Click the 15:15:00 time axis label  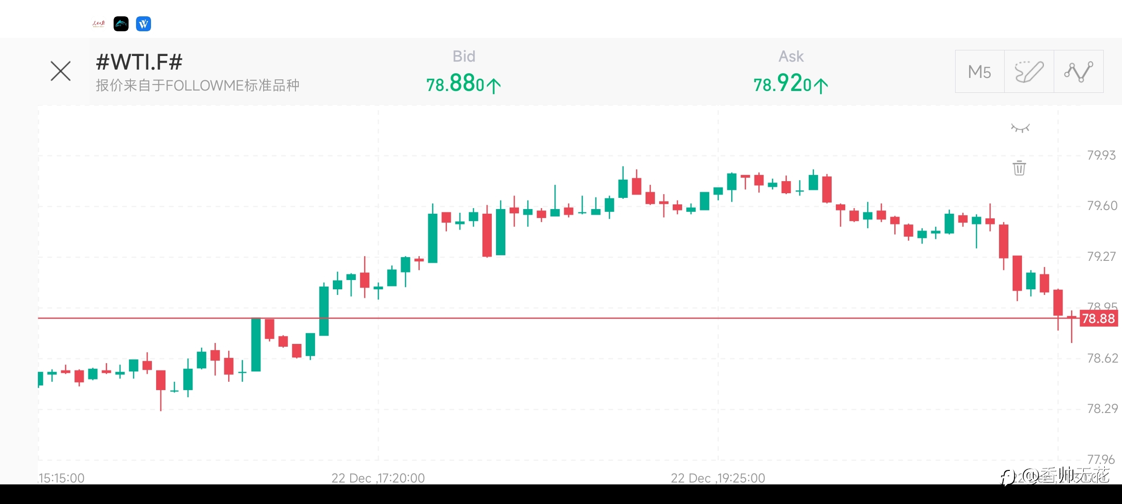[61, 478]
